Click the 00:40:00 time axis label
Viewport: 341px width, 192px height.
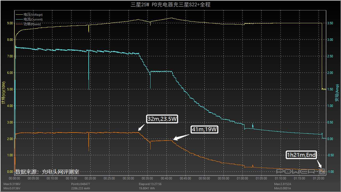tap(166, 178)
